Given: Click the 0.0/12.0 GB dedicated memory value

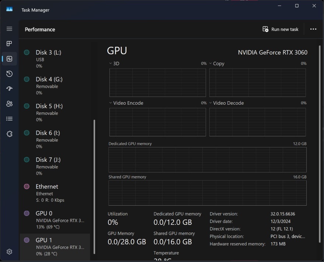Looking at the screenshot, I should 173,222.
